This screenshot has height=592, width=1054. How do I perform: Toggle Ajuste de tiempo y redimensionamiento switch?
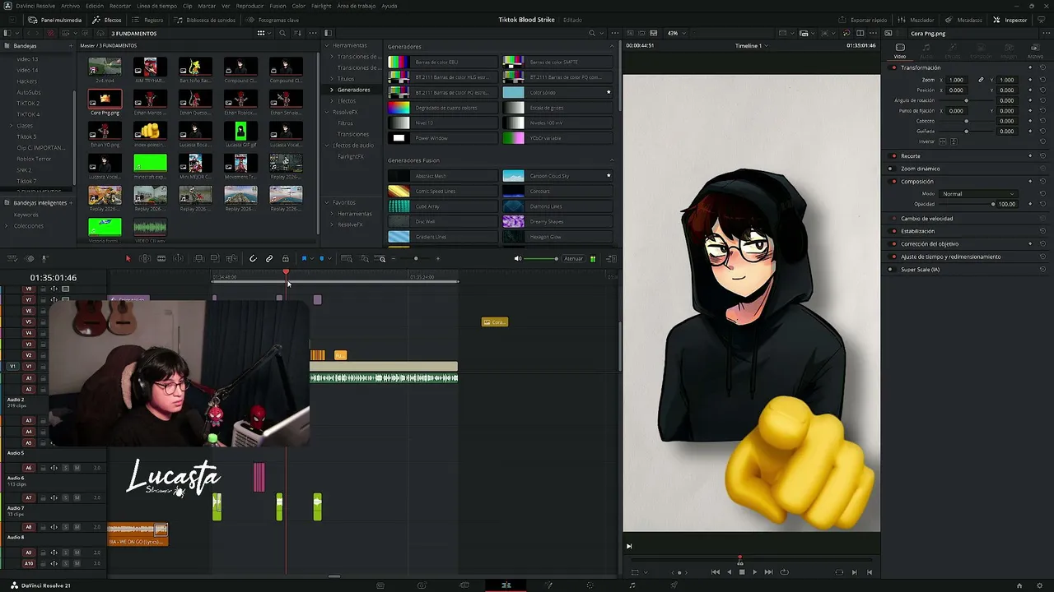coord(893,257)
